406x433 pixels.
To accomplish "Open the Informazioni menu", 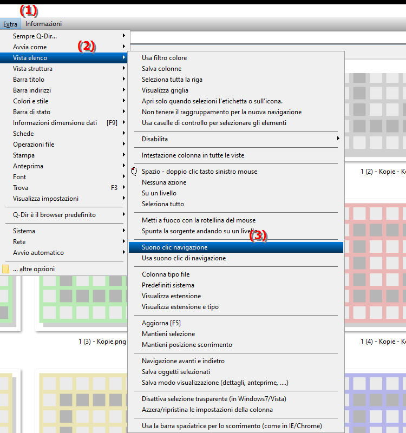I will click(x=43, y=24).
